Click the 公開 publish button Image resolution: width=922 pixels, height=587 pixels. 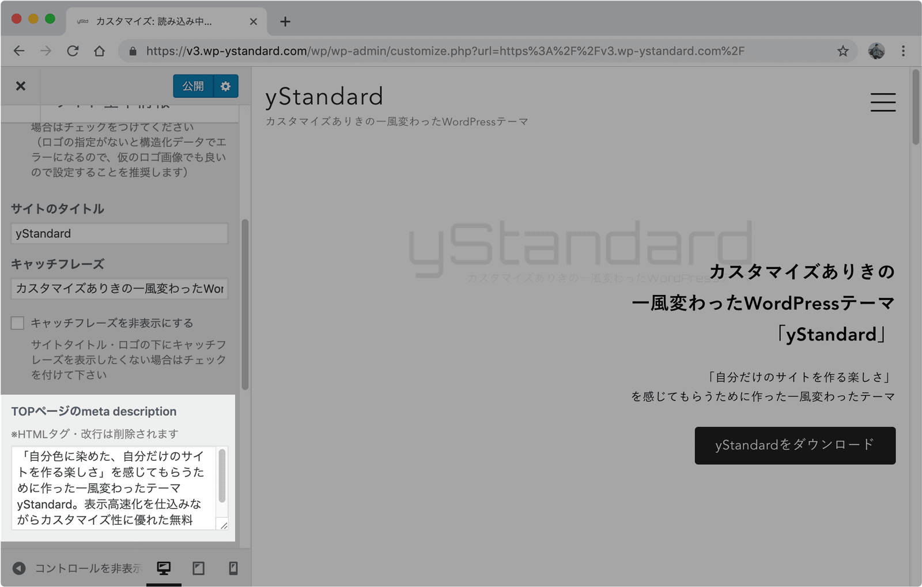point(193,86)
